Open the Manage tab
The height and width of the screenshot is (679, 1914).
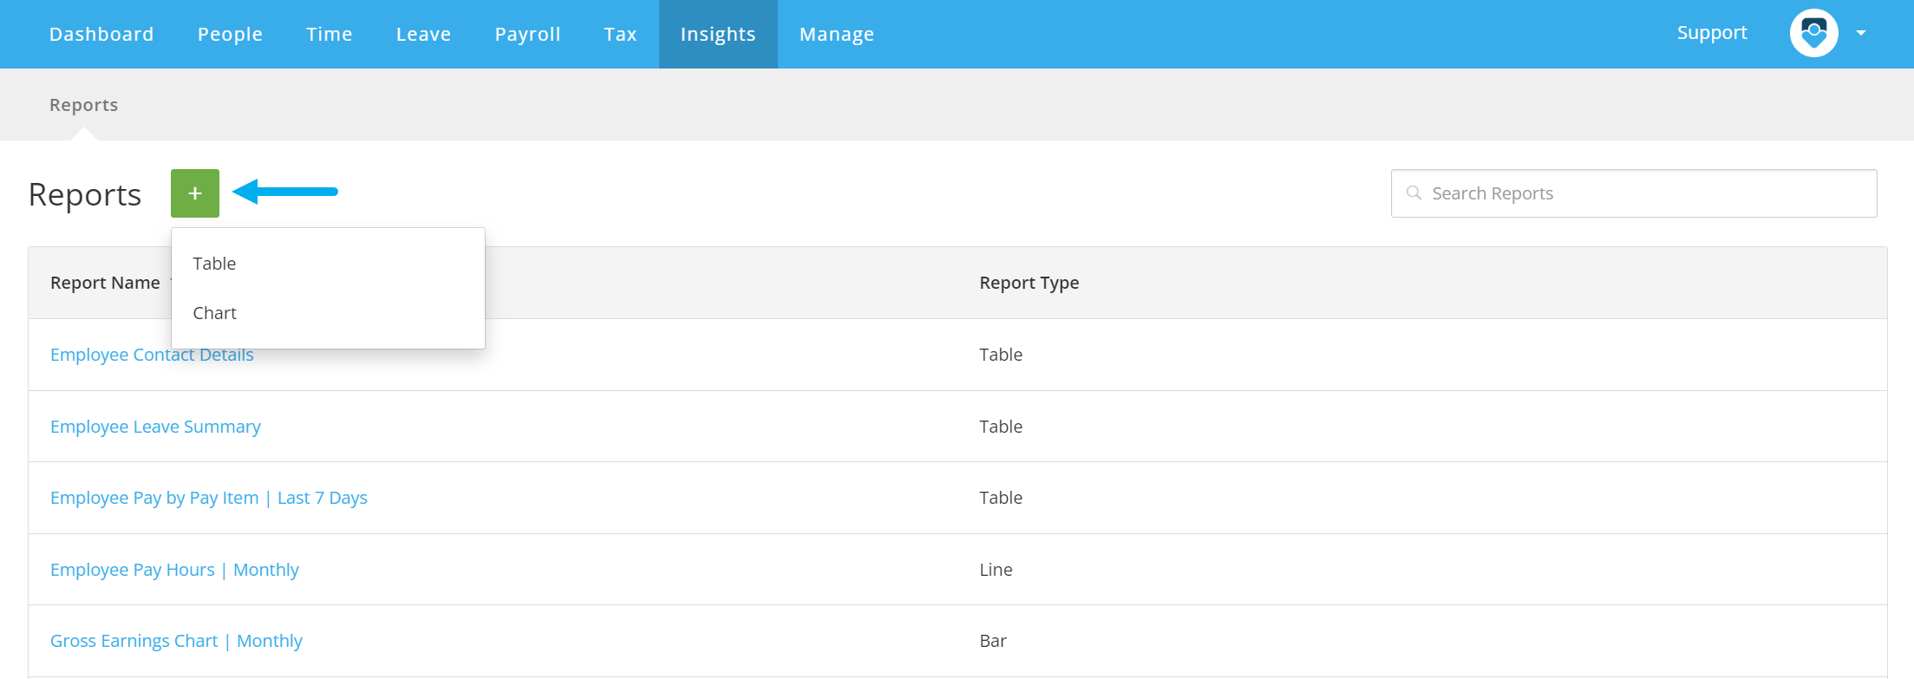click(x=837, y=34)
